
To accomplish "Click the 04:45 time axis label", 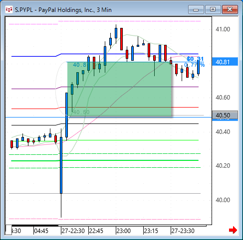I will pyautogui.click(x=41, y=231).
